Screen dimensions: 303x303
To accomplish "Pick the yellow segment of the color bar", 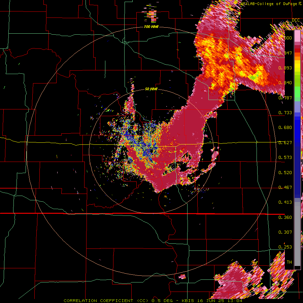I will click(297, 66).
